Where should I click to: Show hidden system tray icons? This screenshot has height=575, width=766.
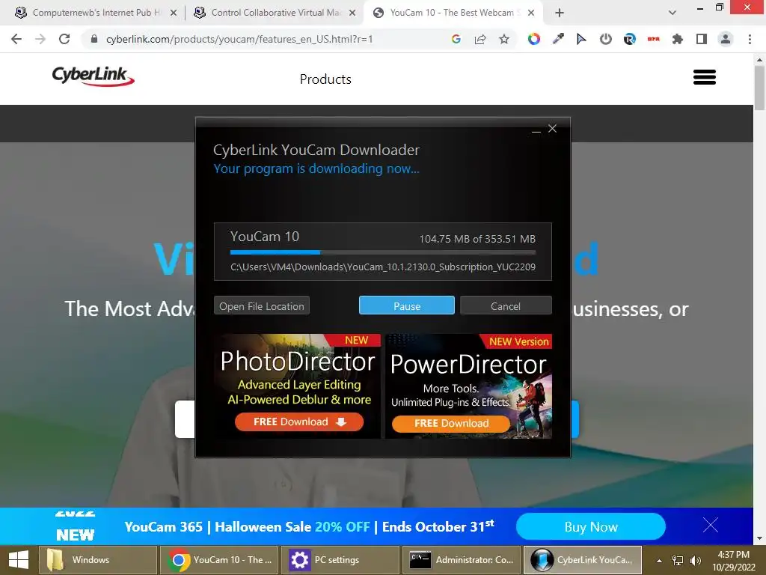coord(659,560)
